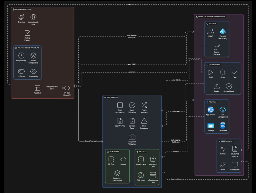This screenshot has height=193, width=256.
Task: Click the UI States toggle icon
Action: click(21, 71)
